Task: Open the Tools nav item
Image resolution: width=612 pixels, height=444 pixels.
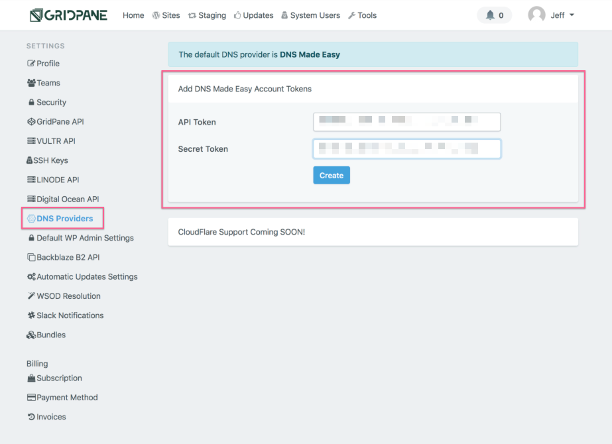Action: [367, 15]
